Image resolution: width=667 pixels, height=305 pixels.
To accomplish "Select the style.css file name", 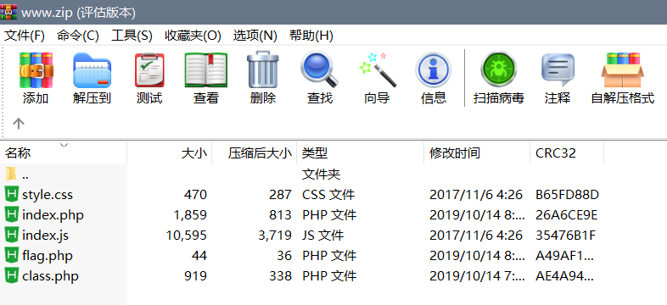I will [x=48, y=195].
